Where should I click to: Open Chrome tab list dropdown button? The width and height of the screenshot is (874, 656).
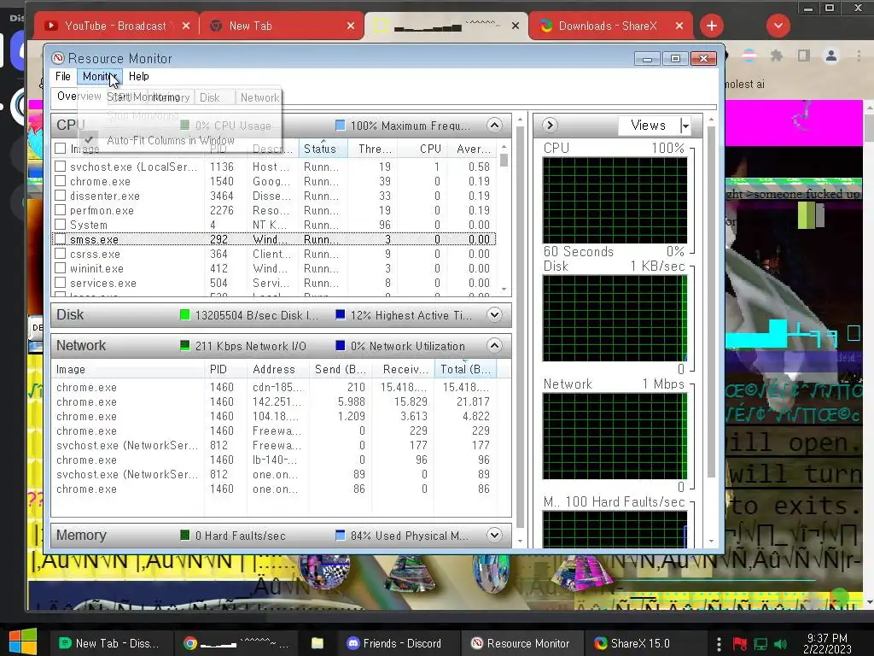(778, 26)
